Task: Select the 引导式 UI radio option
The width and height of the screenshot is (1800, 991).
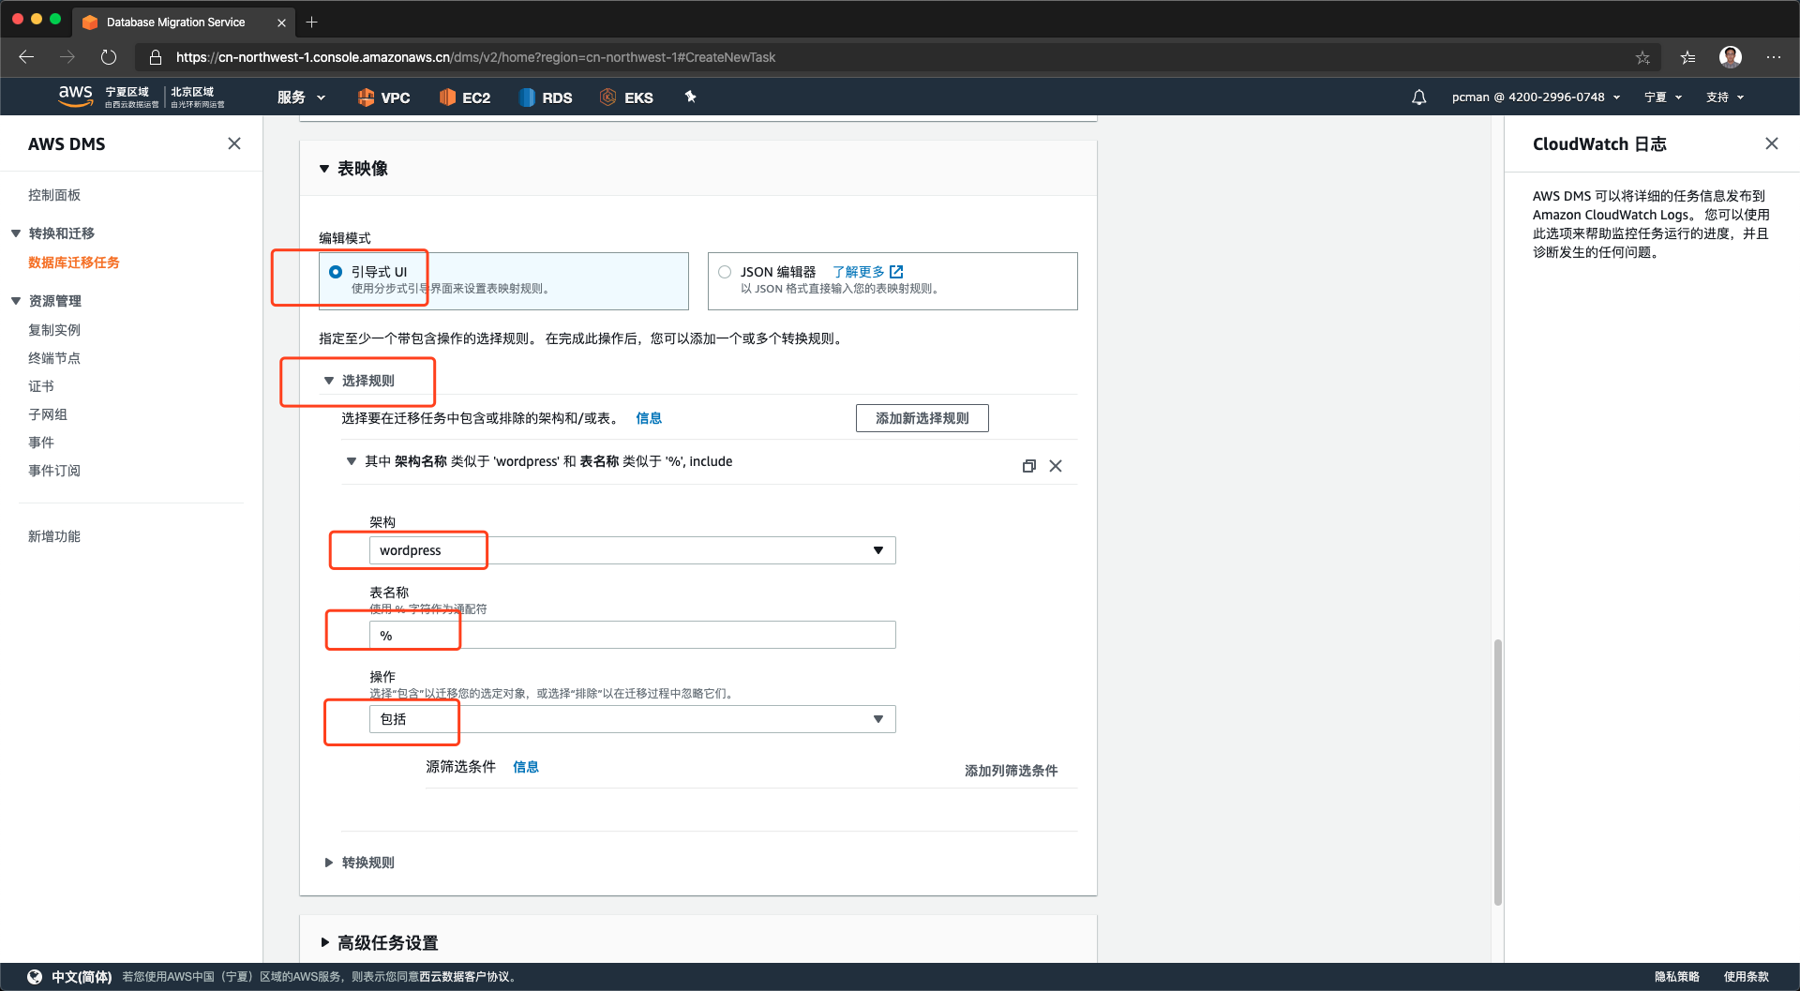Action: [x=336, y=272]
